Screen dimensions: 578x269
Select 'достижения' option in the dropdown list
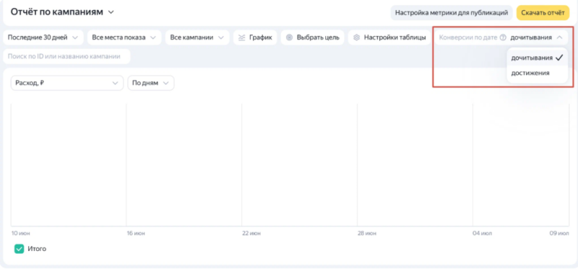click(x=538, y=74)
